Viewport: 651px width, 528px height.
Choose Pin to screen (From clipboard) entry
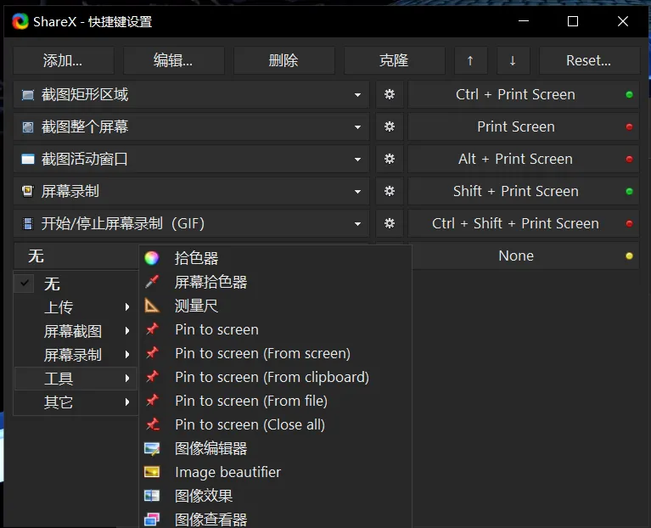coord(275,377)
